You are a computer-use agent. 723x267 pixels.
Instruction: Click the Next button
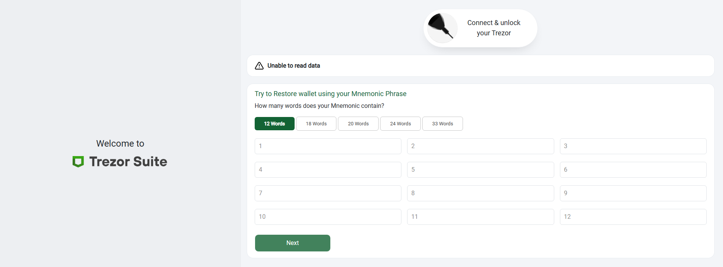pyautogui.click(x=293, y=243)
